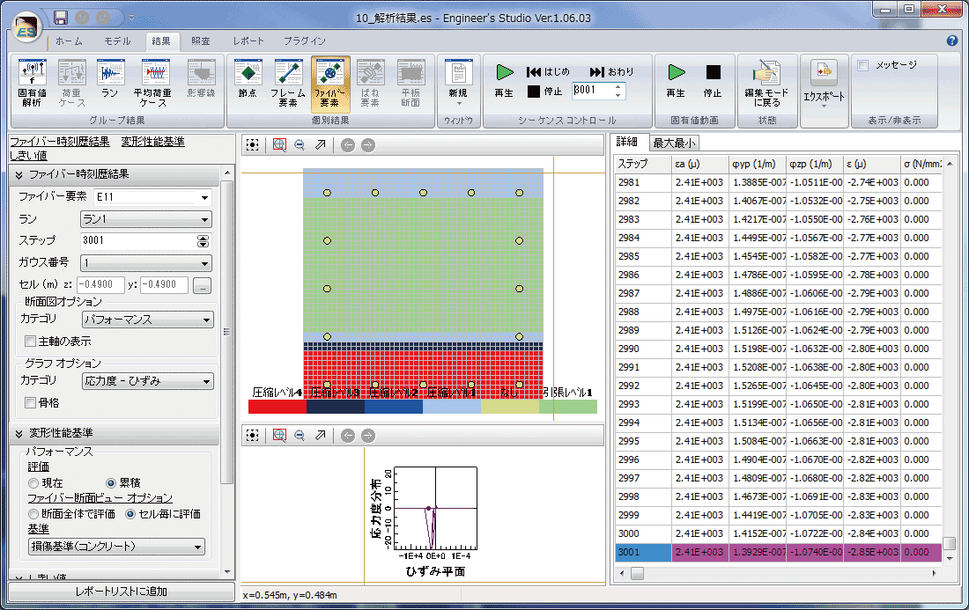
Task: Select セル毎に評価 radio button
Action: [x=130, y=514]
